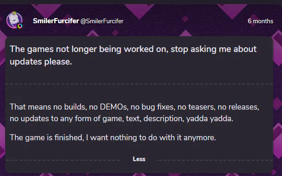Open the bold SmilerFurcifer display name
Screen dimensions: 282x176
click(56, 21)
